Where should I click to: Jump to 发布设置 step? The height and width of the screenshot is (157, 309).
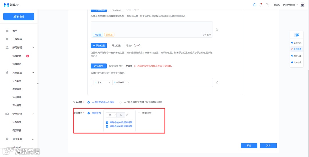click(x=296, y=56)
